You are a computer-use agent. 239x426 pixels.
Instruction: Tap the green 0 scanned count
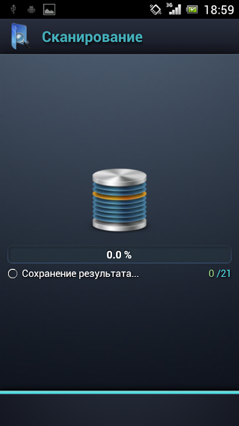pos(211,274)
